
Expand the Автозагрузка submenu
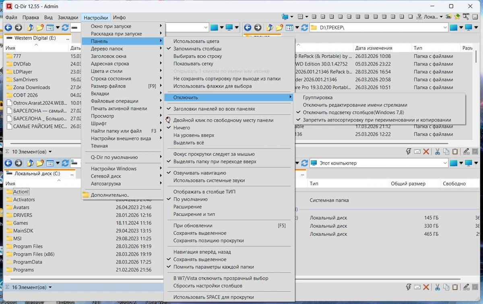pyautogui.click(x=123, y=183)
